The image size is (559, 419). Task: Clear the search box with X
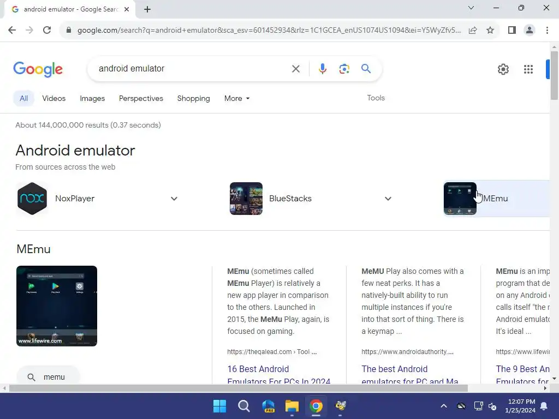coord(295,69)
